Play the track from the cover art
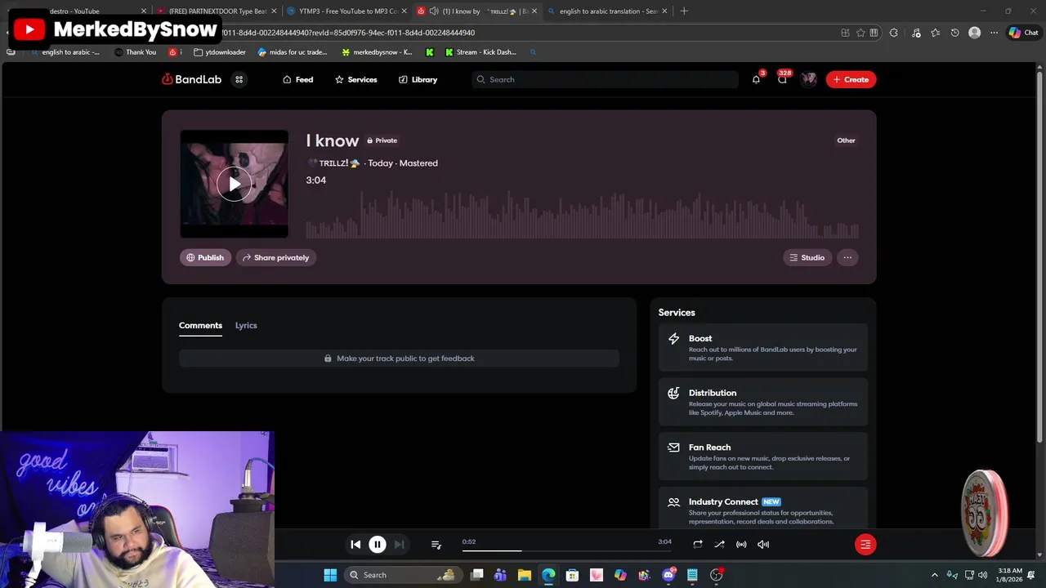Image resolution: width=1046 pixels, height=588 pixels. 234,184
